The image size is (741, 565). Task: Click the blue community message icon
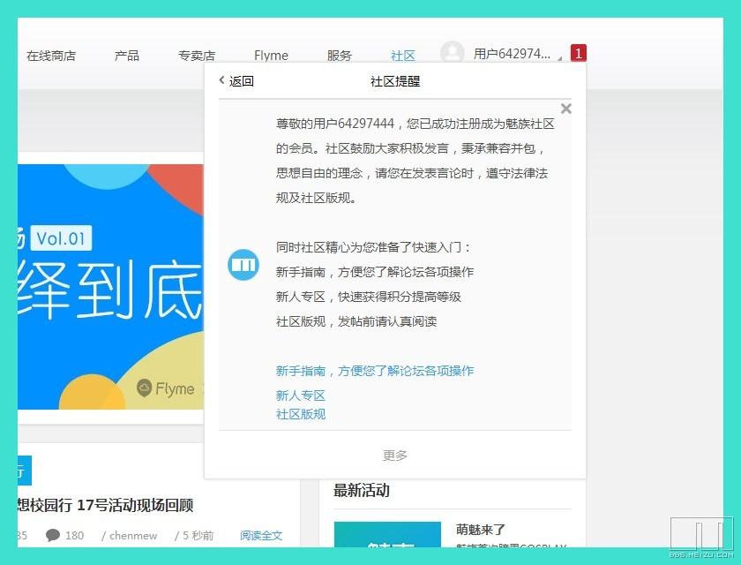[x=243, y=265]
